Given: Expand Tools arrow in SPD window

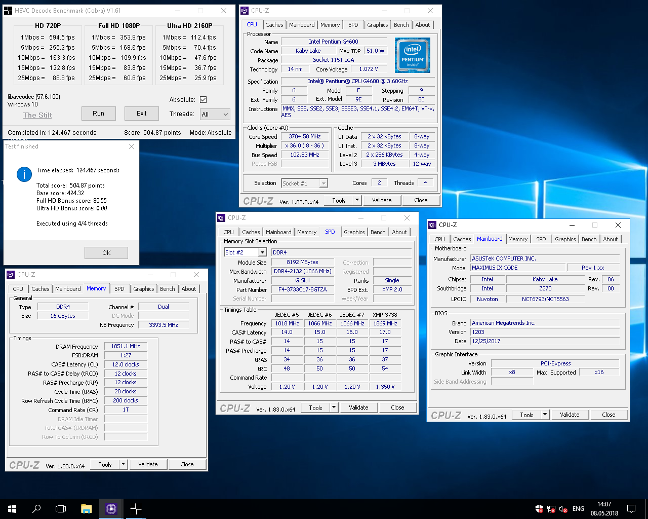Looking at the screenshot, I should 334,407.
